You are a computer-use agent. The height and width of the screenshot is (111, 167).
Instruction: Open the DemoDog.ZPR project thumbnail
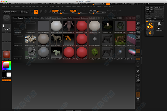pos(56,40)
